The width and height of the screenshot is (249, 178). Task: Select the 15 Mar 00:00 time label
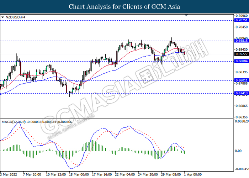coord(79,174)
